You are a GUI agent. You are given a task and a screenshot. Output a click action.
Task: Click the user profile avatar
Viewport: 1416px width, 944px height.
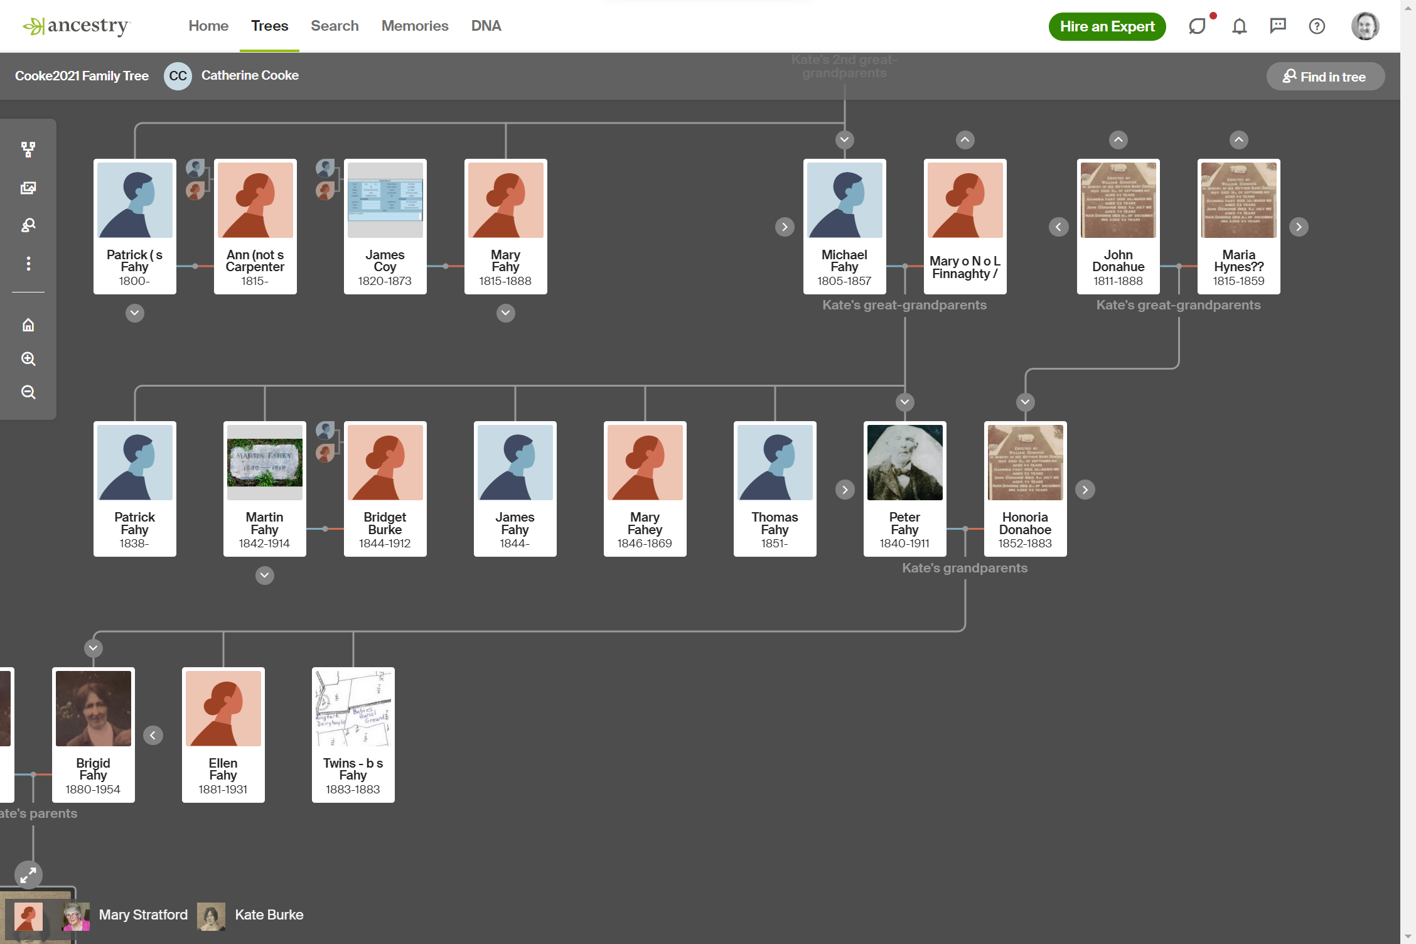(1365, 26)
